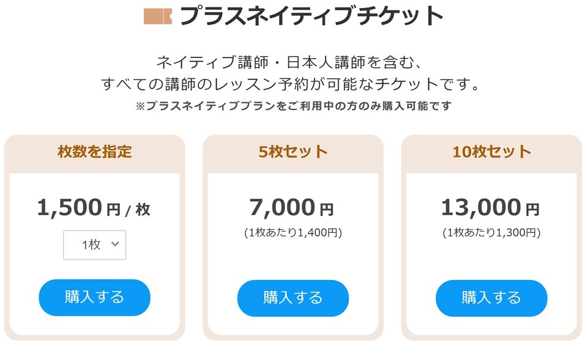Screen dimensions: 585x343
Task: Click the ネイティブ講師・日本人講師を含む description line
Action: click(290, 62)
